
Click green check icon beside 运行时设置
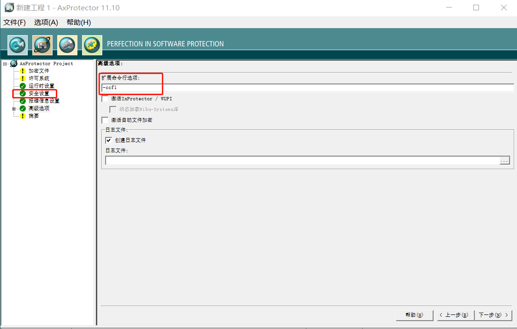23,86
